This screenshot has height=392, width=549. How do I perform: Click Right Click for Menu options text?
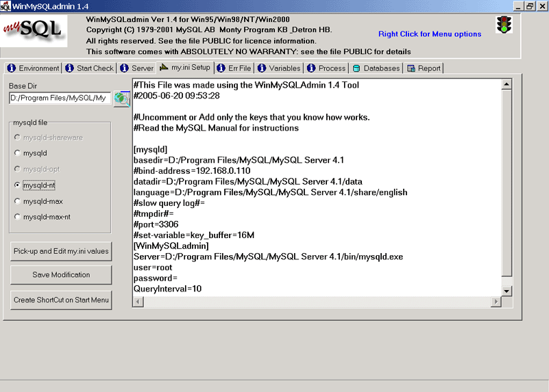click(430, 34)
